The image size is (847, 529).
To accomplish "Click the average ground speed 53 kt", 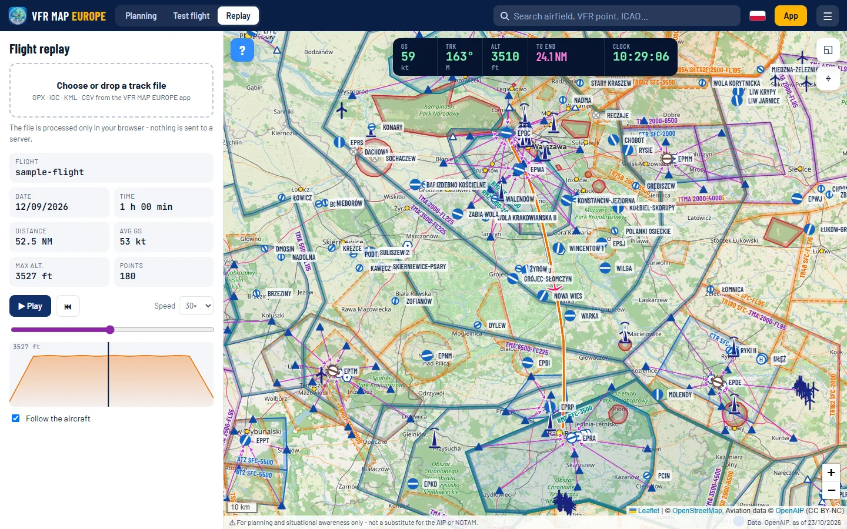I will 133,242.
